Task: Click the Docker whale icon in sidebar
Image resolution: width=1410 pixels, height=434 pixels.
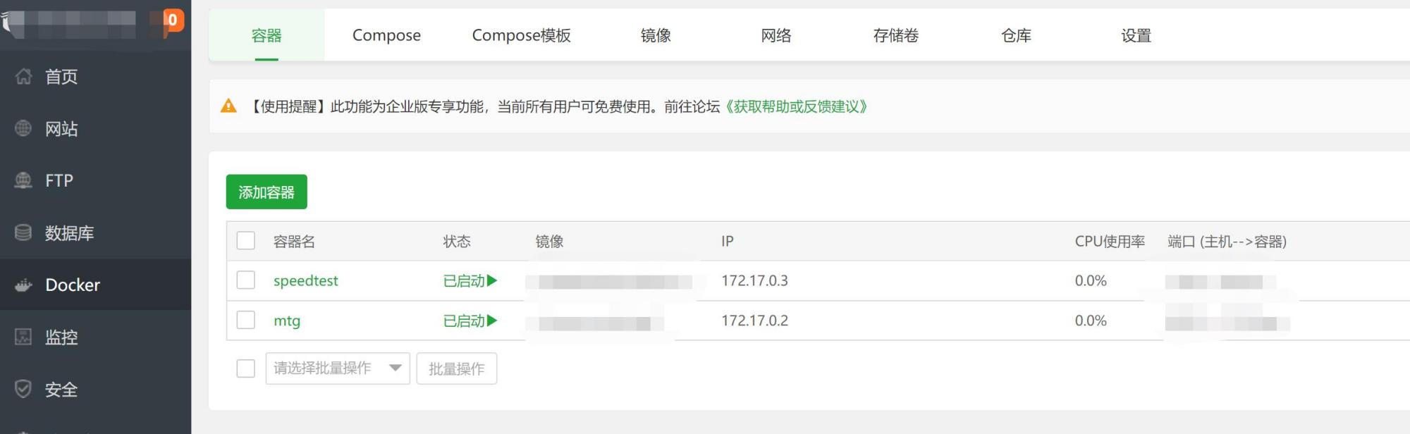Action: tap(24, 285)
